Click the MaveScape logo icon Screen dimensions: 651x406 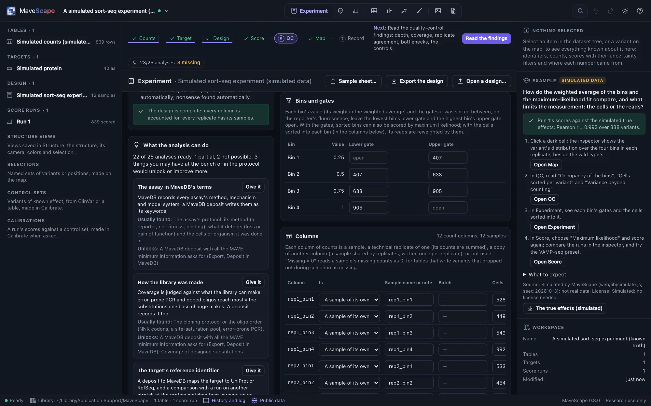[11, 11]
